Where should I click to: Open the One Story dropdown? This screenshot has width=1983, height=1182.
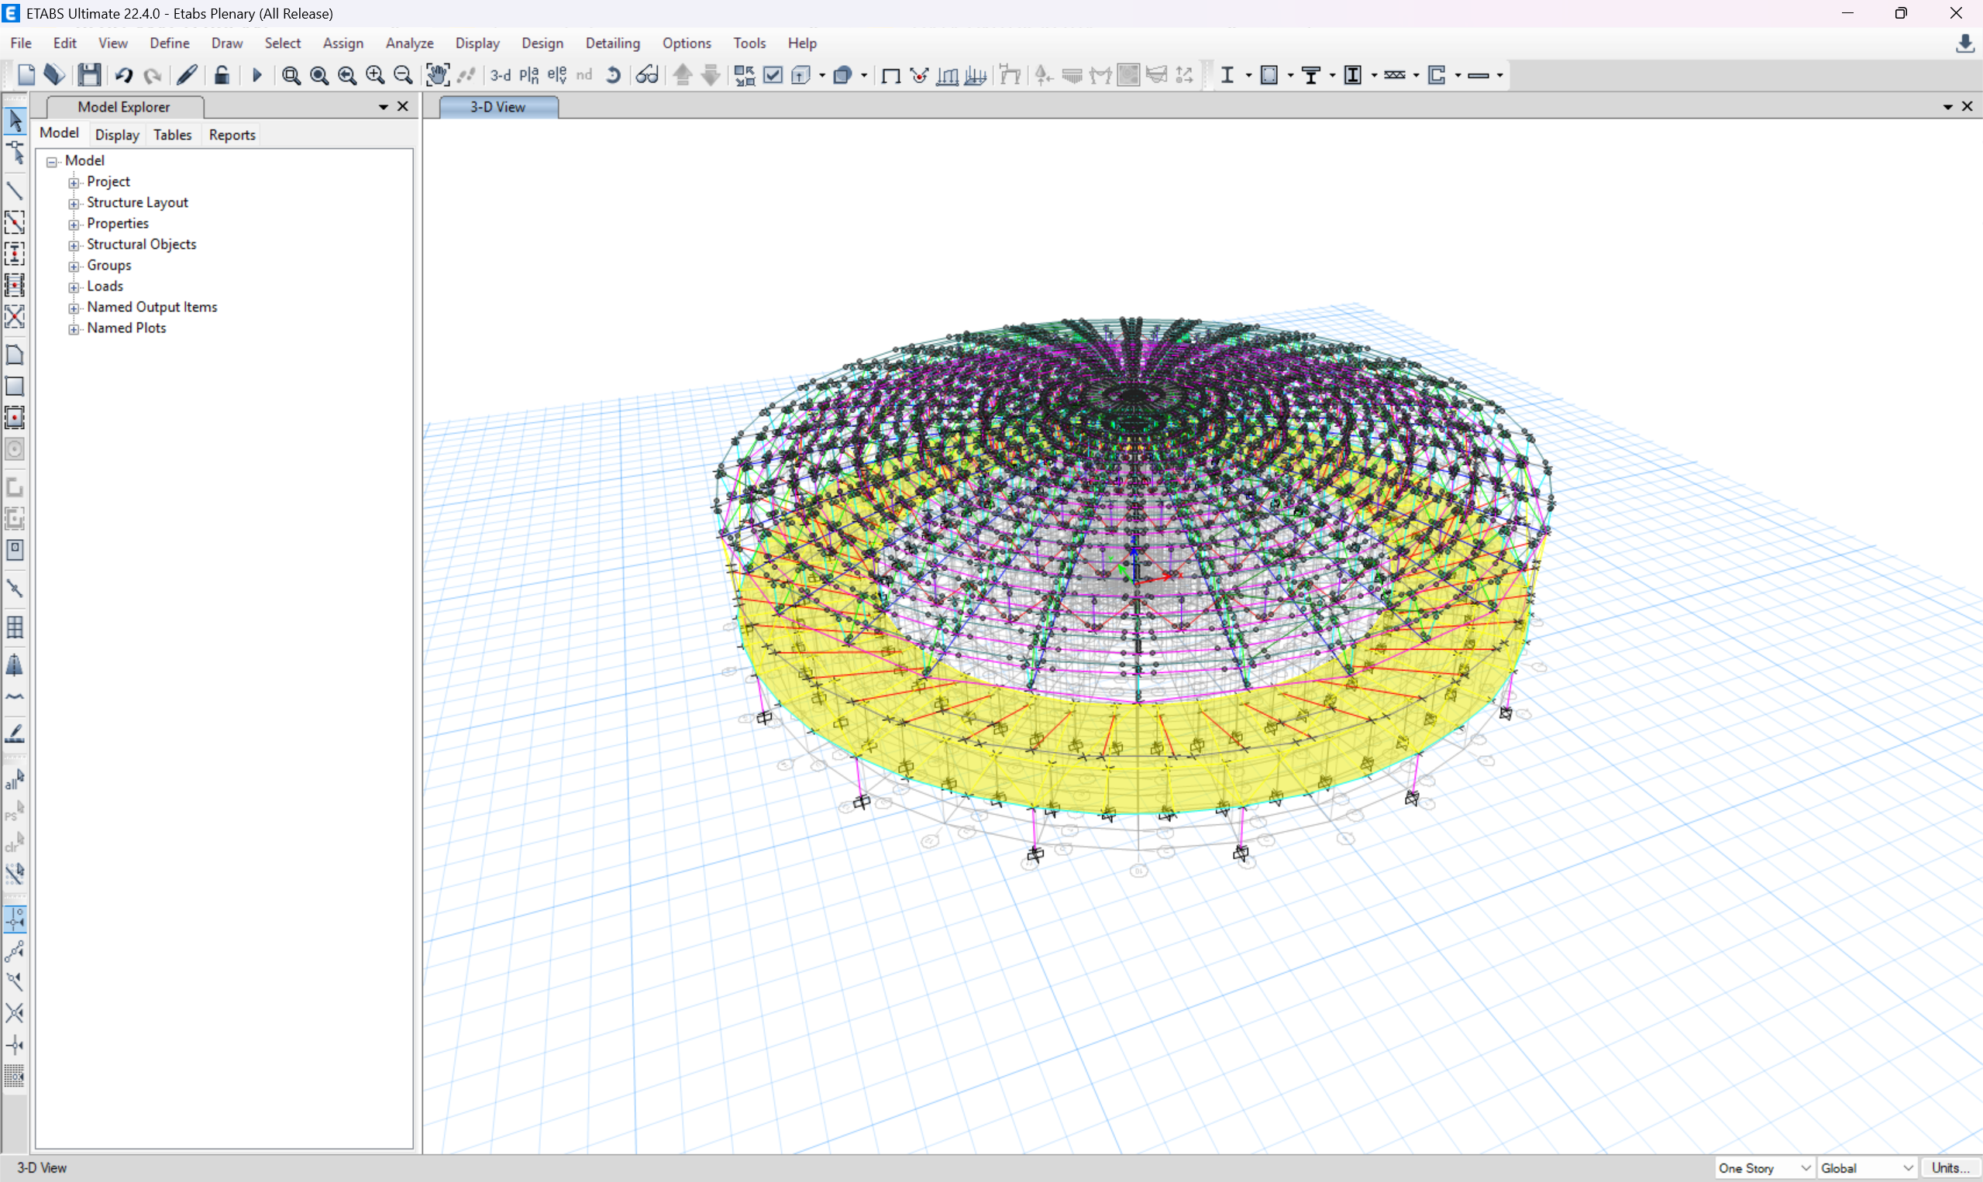pyautogui.click(x=1764, y=1167)
